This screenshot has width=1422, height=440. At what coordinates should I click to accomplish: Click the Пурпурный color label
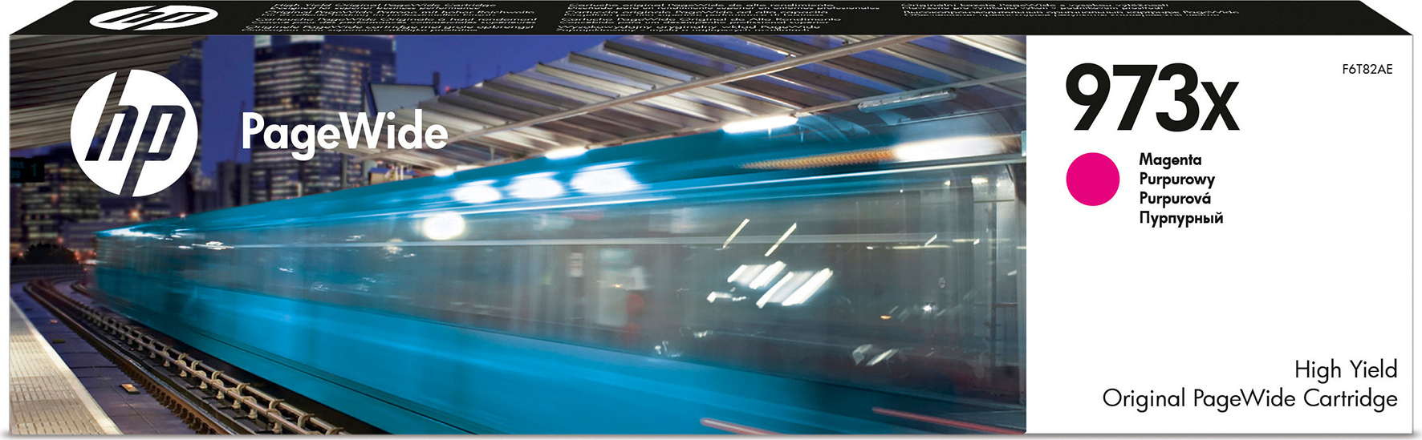click(x=1180, y=218)
